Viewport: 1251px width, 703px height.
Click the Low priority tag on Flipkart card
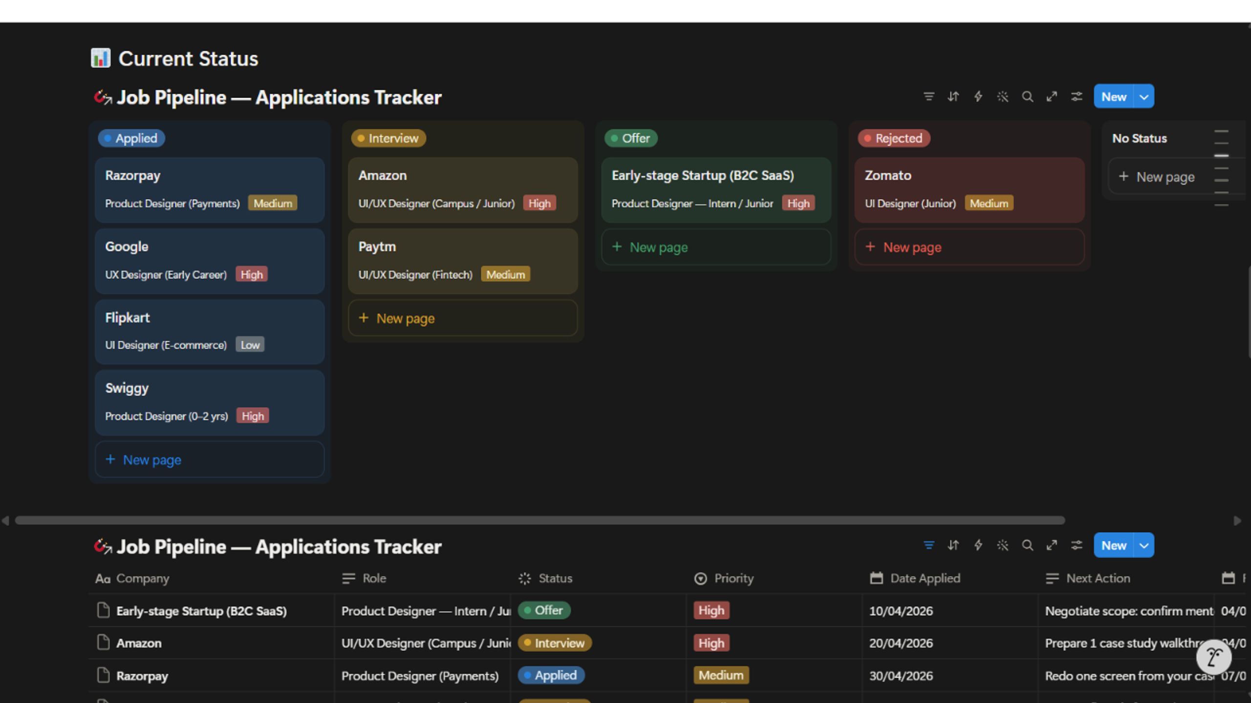pos(250,345)
